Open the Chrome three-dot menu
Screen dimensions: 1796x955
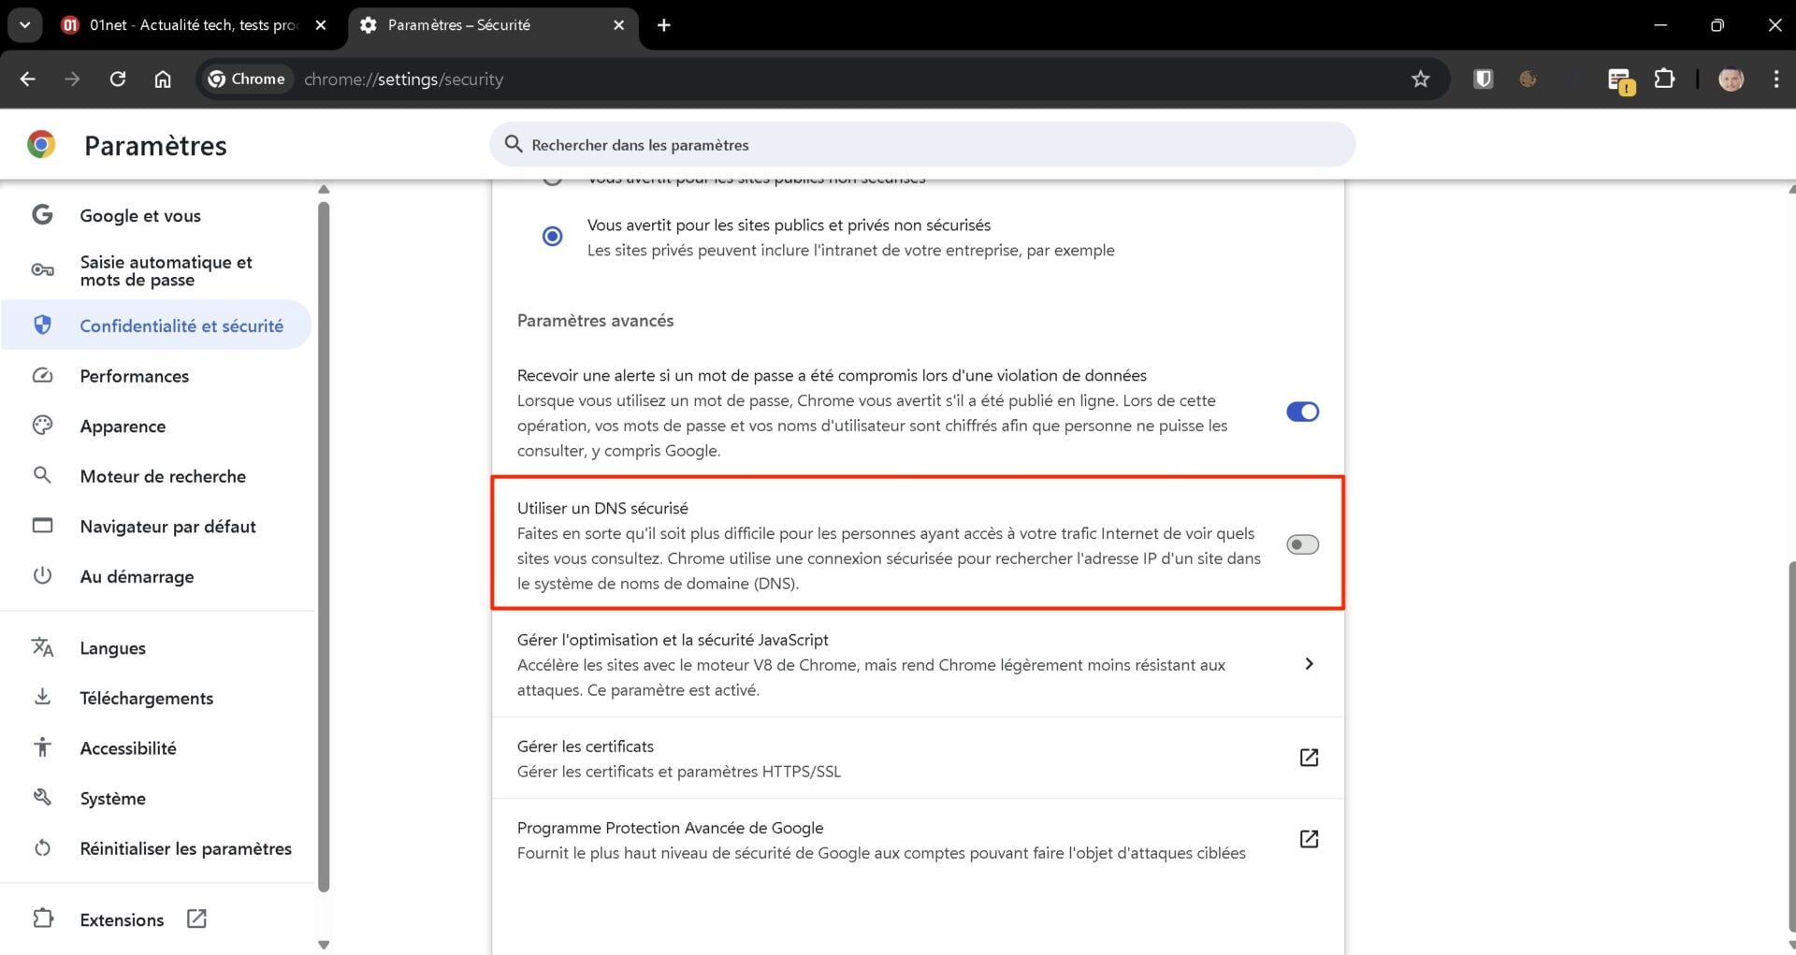pos(1775,80)
